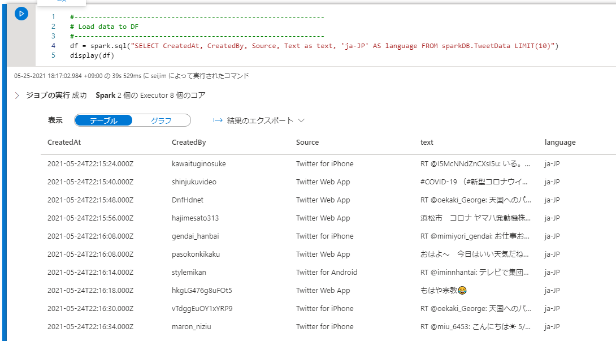Click the '# Load data to DF' comment line
Viewport: 616px width, 341px height.
point(104,27)
